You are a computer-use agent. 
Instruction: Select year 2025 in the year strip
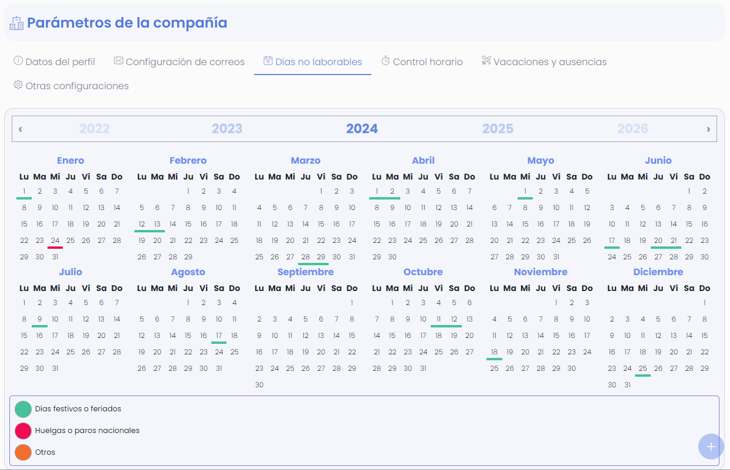coord(497,129)
